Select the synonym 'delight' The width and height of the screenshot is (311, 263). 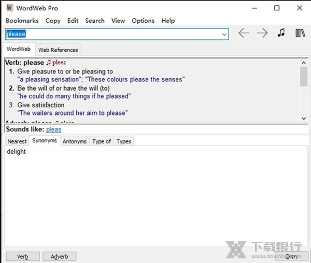[17, 152]
